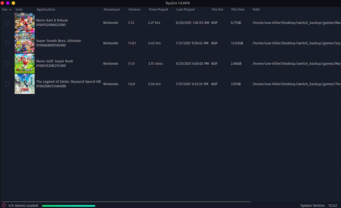The height and width of the screenshot is (208, 341).
Task: Sort by Version column header
Action: [x=134, y=10]
